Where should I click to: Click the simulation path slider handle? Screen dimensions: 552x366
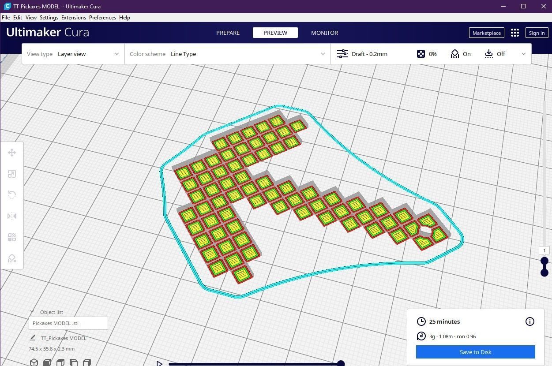pyautogui.click(x=341, y=363)
